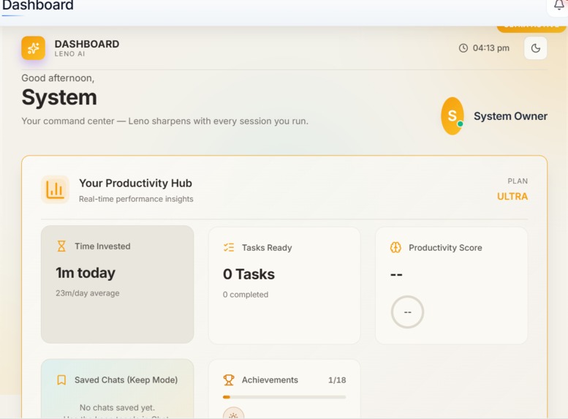Image resolution: width=568 pixels, height=419 pixels.
Task: Click the System Owner name
Action: [510, 116]
